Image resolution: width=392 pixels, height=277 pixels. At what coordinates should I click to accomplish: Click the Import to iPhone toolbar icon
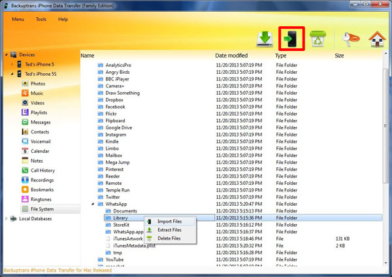[291, 39]
